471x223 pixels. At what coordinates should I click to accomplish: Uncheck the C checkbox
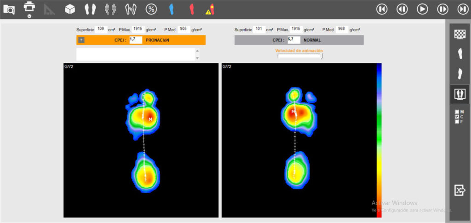457,117
